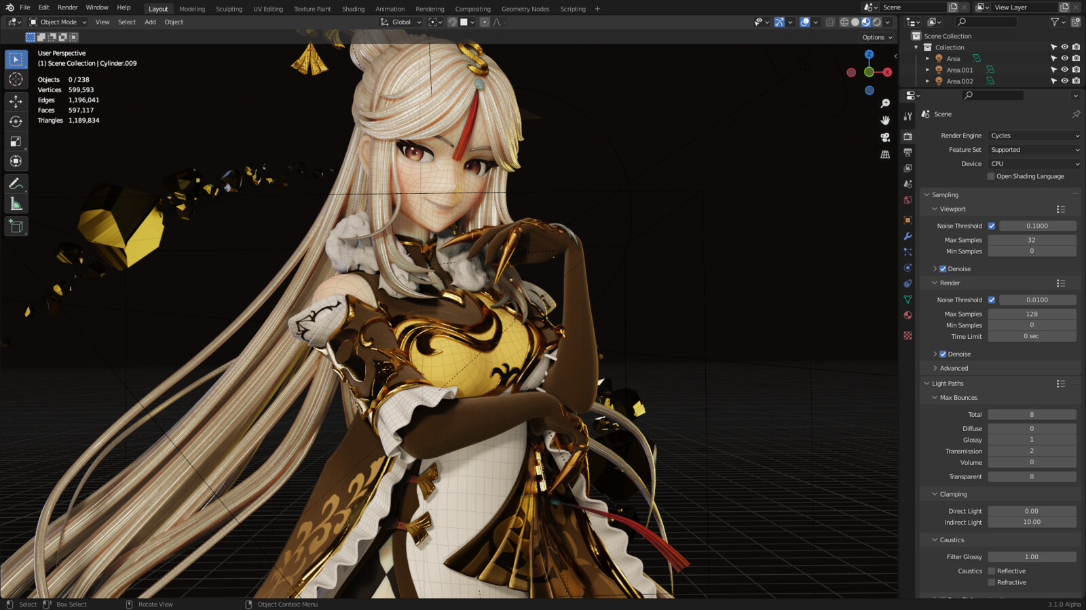Select the Cursor tool in viewport toolbar
1086x610 pixels.
coord(16,79)
